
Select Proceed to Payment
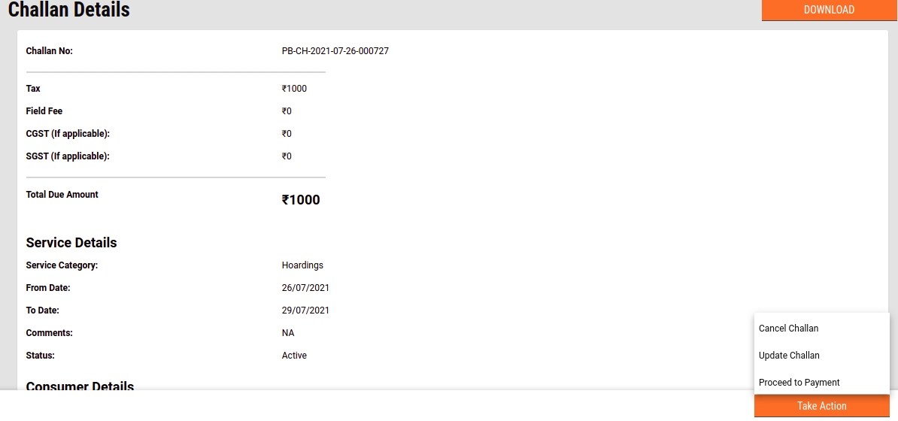coord(799,383)
